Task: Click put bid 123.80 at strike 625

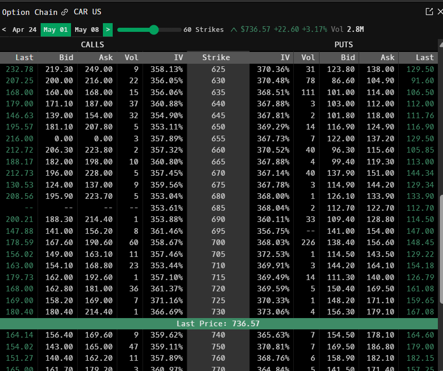Action: (x=341, y=69)
